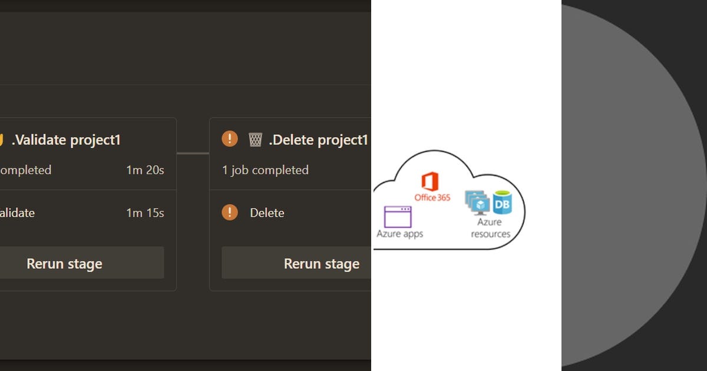Click the warning icon beside .Delete project1 title
707x371 pixels.
[x=229, y=138]
